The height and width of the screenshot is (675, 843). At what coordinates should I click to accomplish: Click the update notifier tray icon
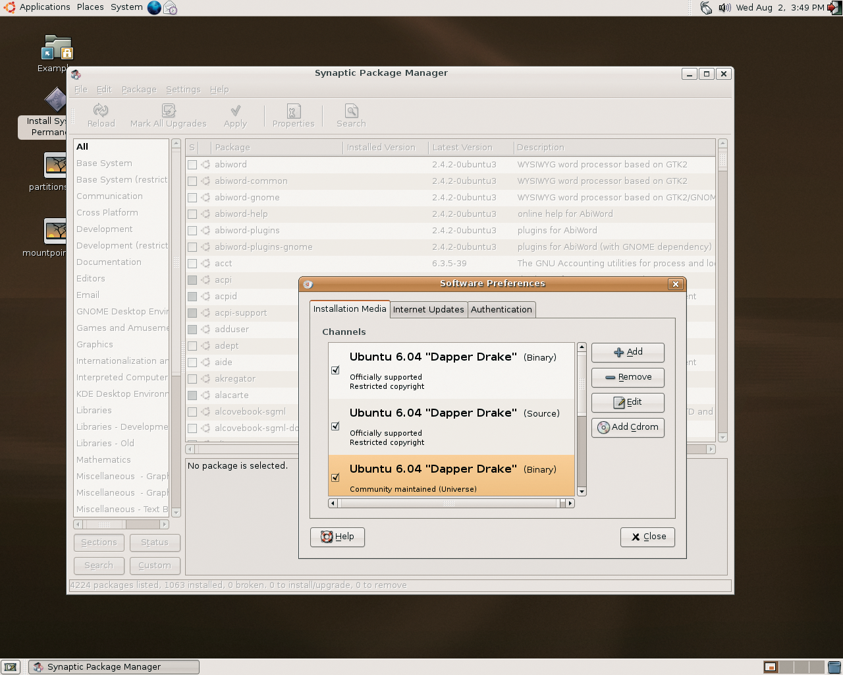[x=706, y=8]
